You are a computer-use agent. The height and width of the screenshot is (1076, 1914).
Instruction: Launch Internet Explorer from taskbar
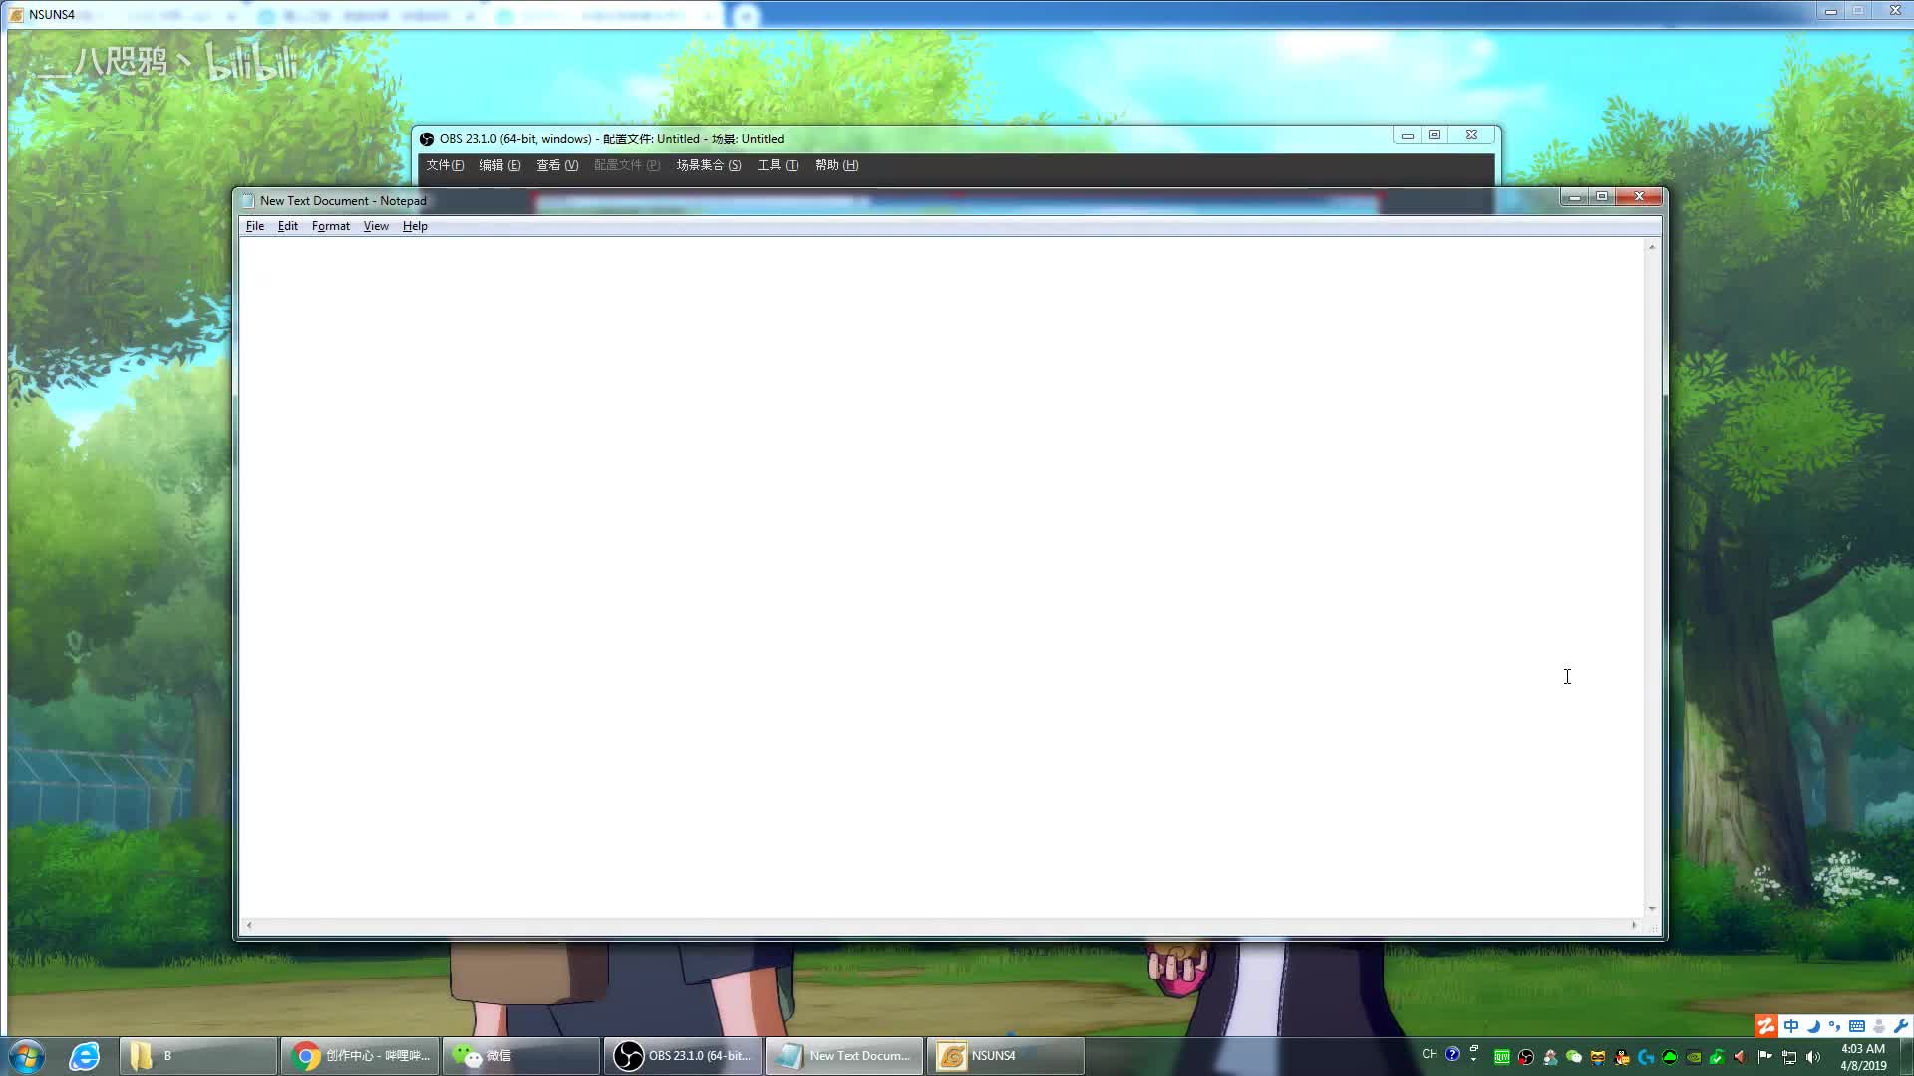tap(85, 1056)
